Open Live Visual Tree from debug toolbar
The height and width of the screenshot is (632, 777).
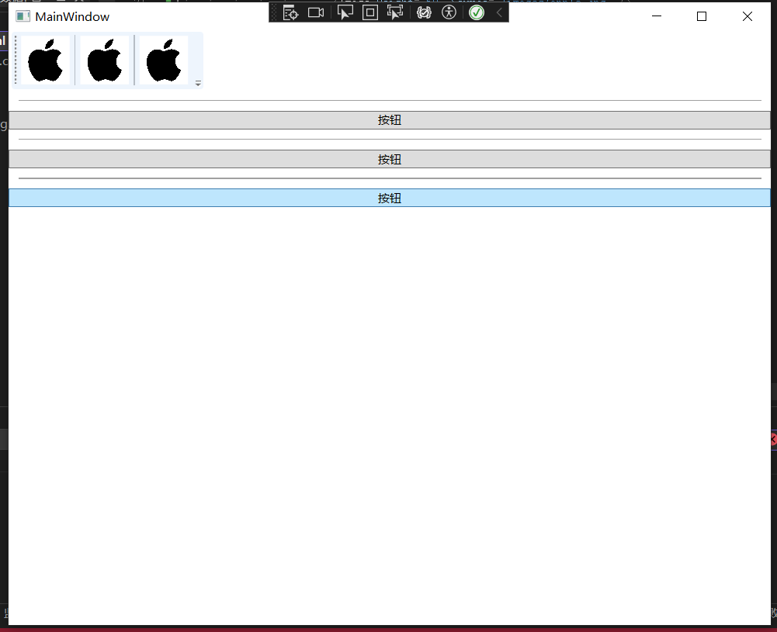click(x=290, y=13)
